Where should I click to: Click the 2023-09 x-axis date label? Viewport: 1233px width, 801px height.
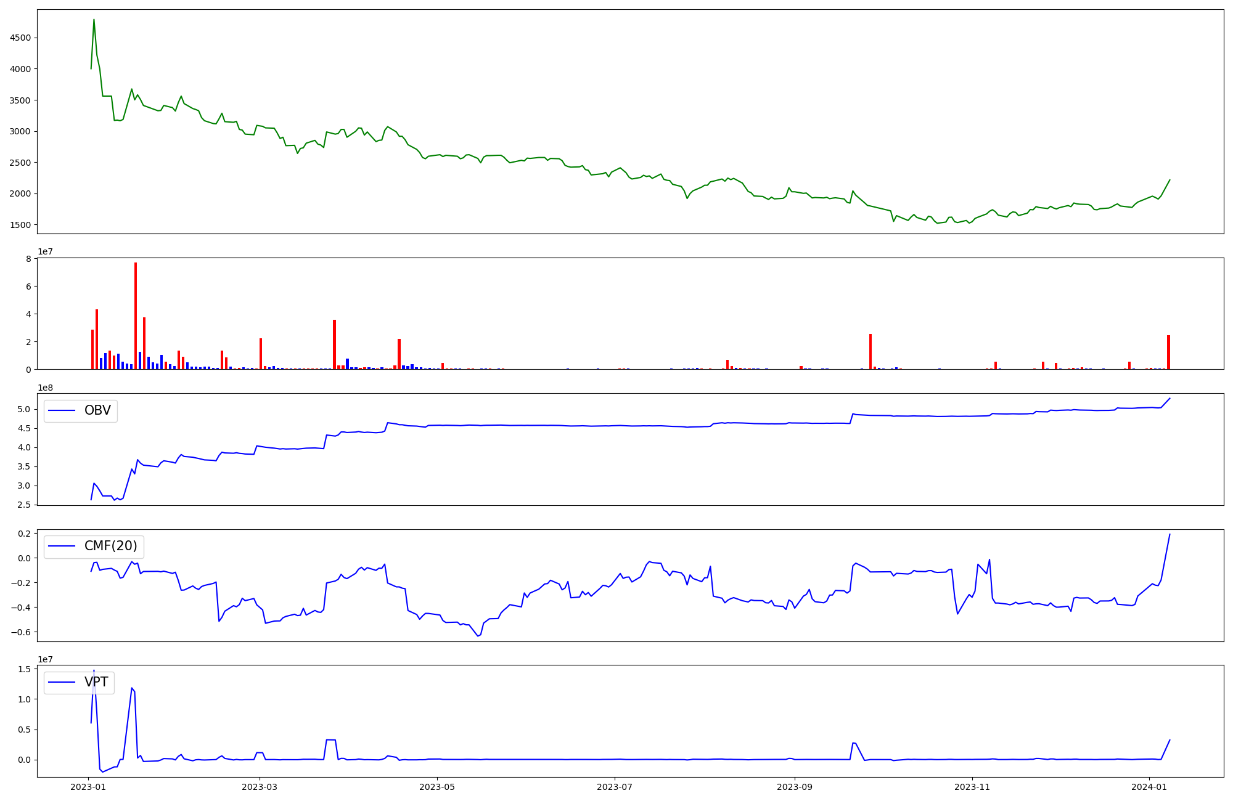794,787
